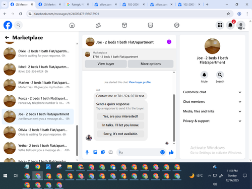Open a new browser tab
This screenshot has width=252, height=189.
pyautogui.click(x=207, y=5)
